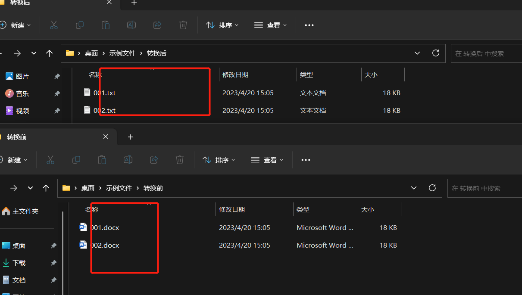The width and height of the screenshot is (522, 295).
Task: Open 下载 folder in the sidebar
Action: [19, 263]
